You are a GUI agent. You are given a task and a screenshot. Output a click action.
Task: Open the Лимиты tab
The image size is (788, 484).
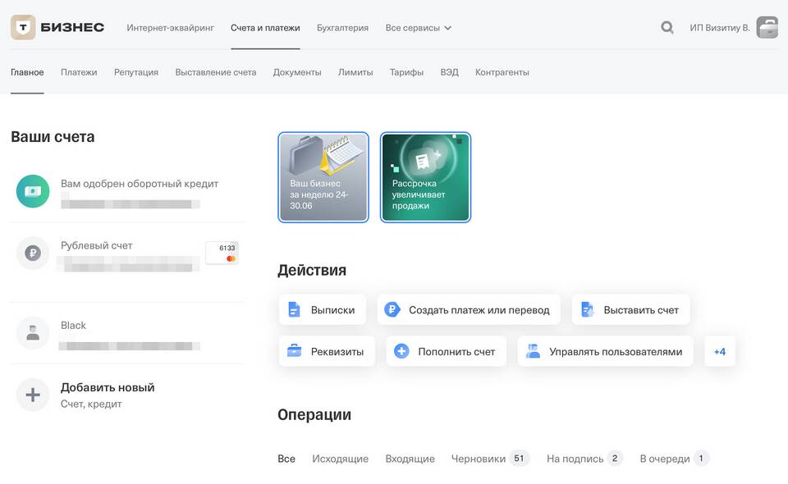(355, 72)
